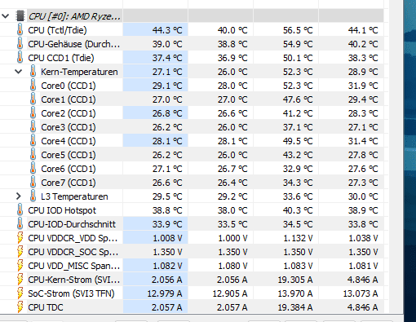The image size is (416, 322).
Task: Select the Core4 (CCD1) label
Action: pos(69,141)
